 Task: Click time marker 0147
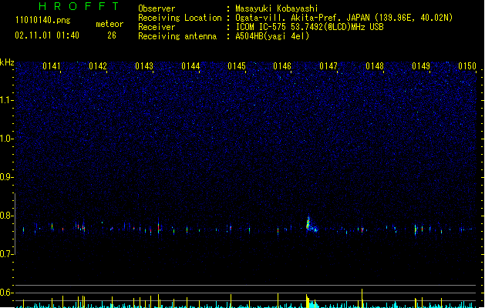pyautogui.click(x=328, y=66)
